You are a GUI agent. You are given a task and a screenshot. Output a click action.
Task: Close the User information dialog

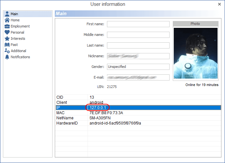219,4
